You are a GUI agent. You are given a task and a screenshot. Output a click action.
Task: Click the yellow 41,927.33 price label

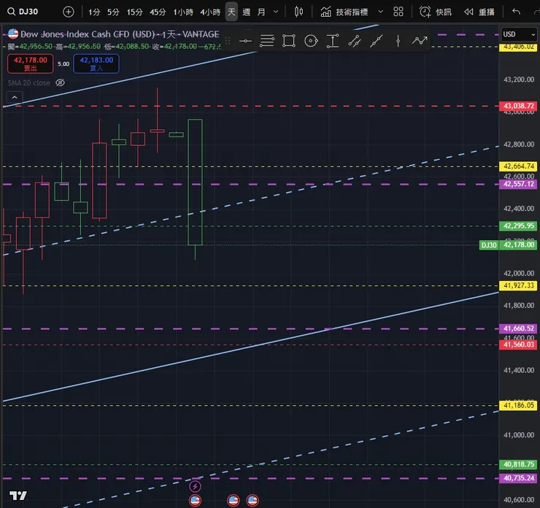(518, 285)
